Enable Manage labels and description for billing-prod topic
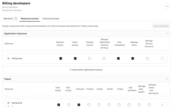The image size is (171, 107). click(149, 105)
